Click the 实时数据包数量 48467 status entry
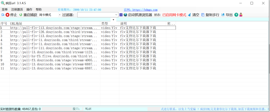This screenshot has width=270, height=112. [x=20, y=109]
